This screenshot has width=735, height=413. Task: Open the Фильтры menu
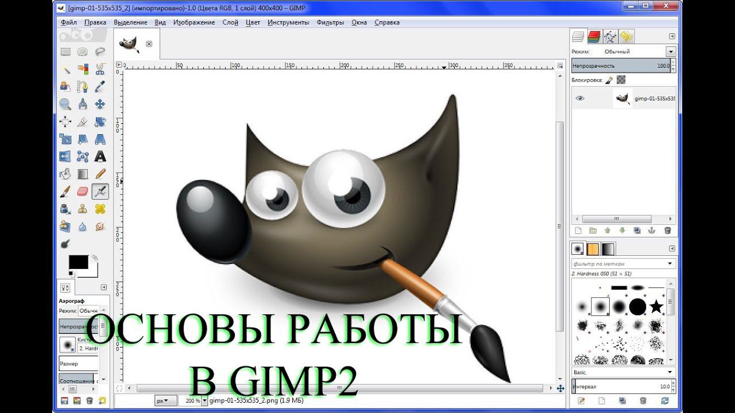330,22
